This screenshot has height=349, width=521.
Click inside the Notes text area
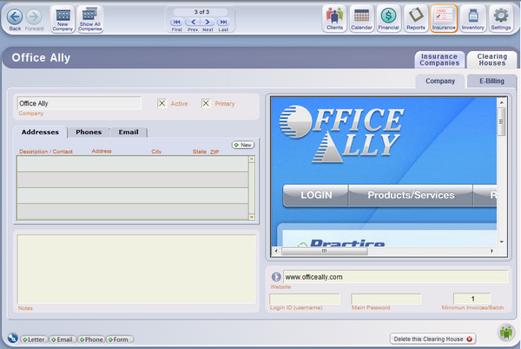[136, 268]
